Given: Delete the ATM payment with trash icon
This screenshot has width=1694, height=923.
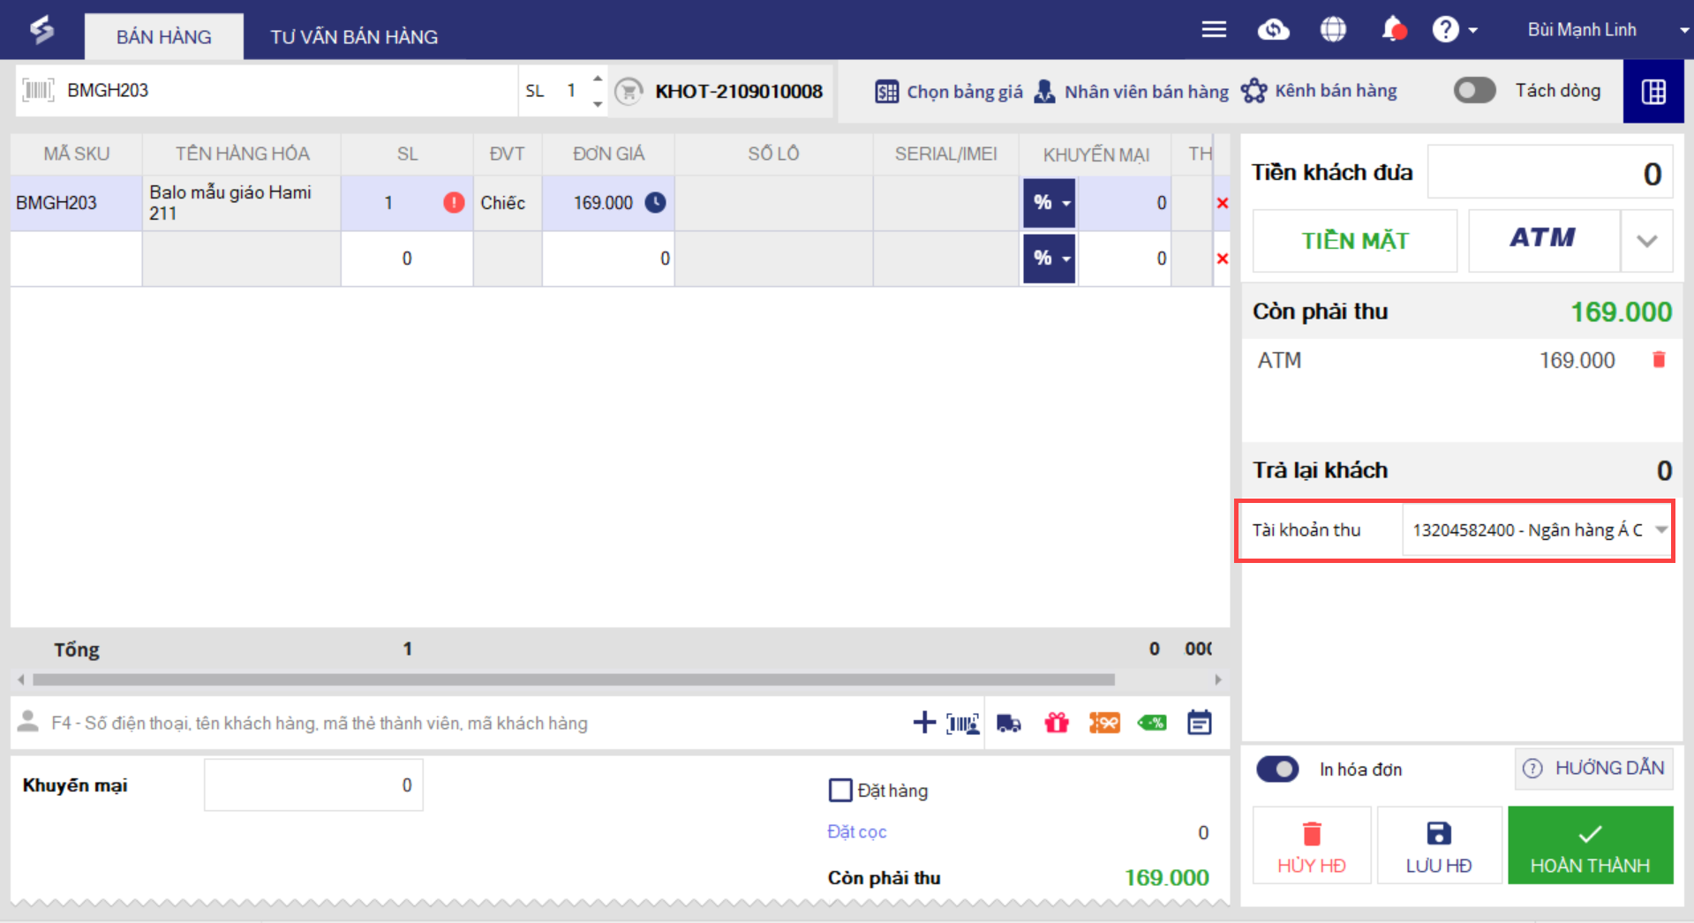Looking at the screenshot, I should pyautogui.click(x=1659, y=360).
